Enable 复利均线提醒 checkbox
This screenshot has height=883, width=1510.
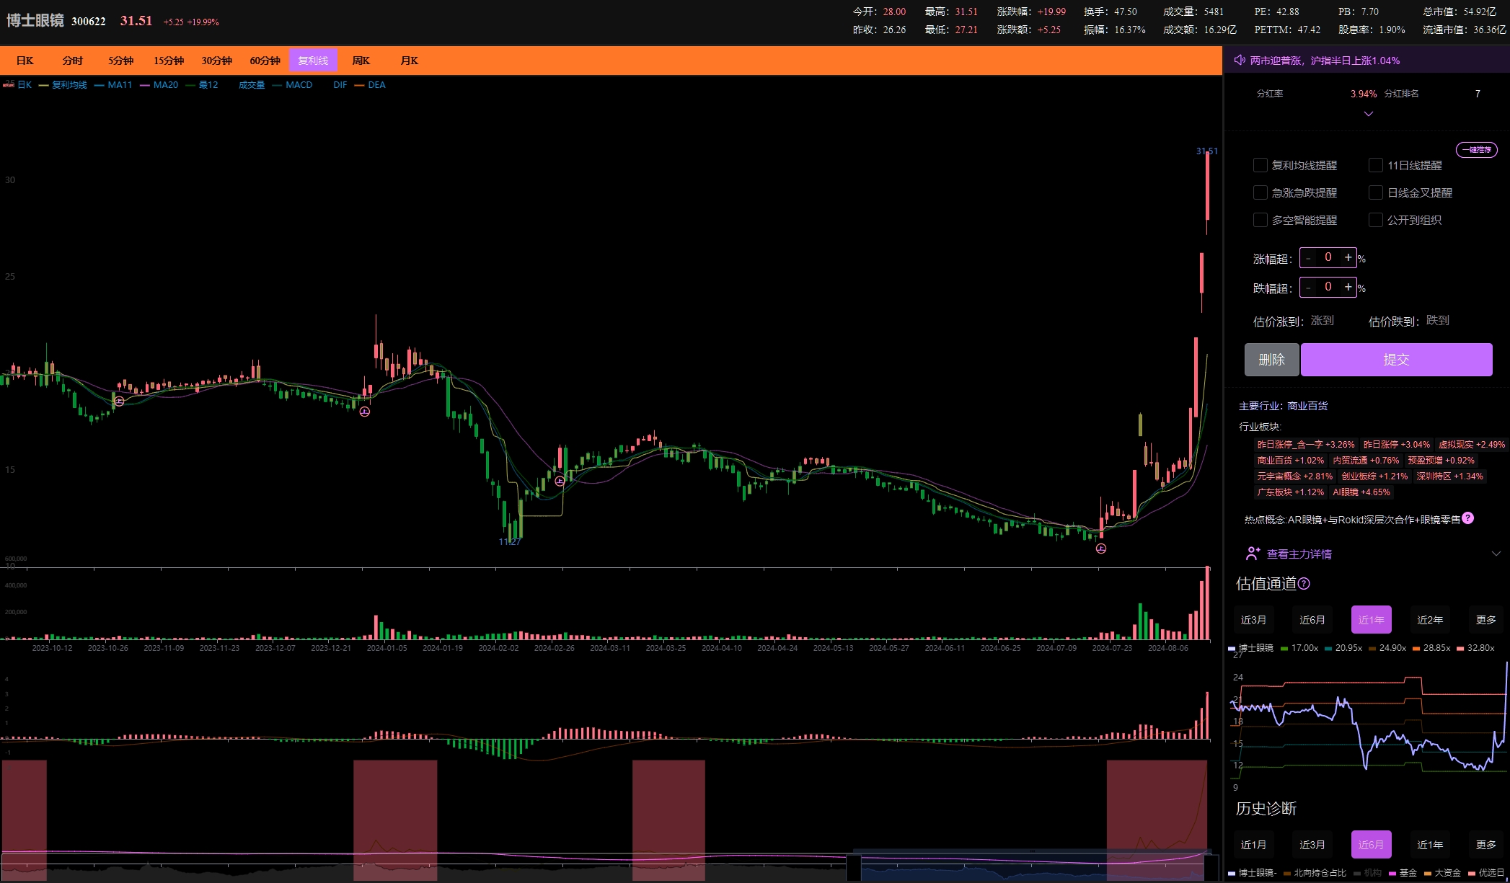[1260, 165]
